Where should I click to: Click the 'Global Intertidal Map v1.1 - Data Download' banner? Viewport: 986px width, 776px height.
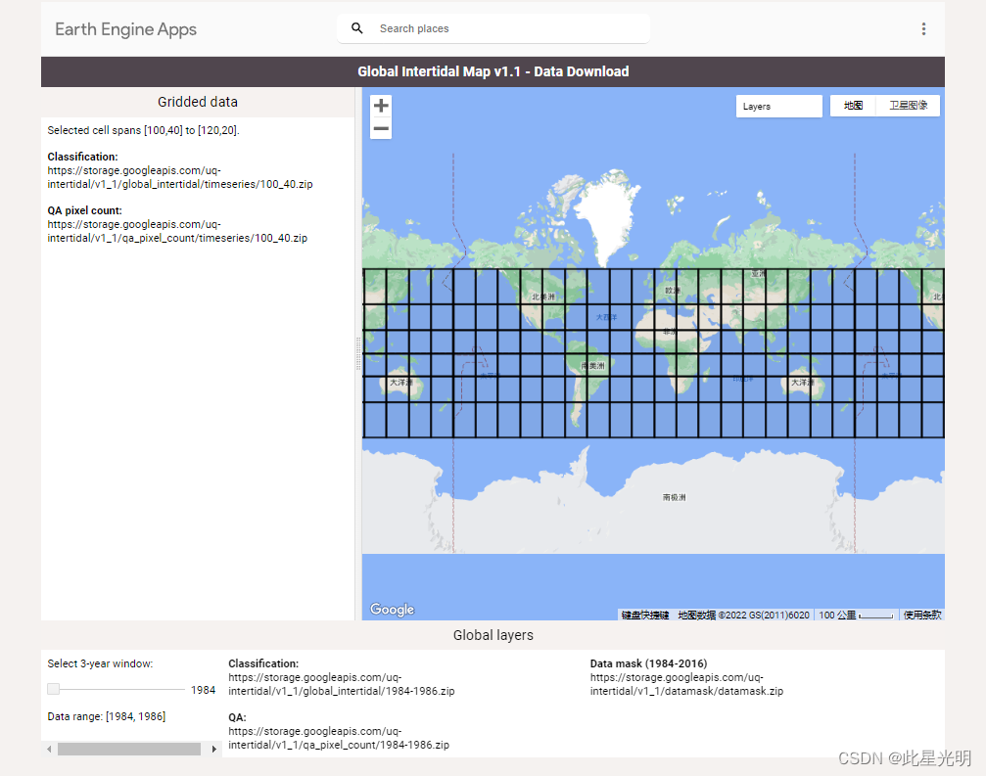click(x=493, y=71)
